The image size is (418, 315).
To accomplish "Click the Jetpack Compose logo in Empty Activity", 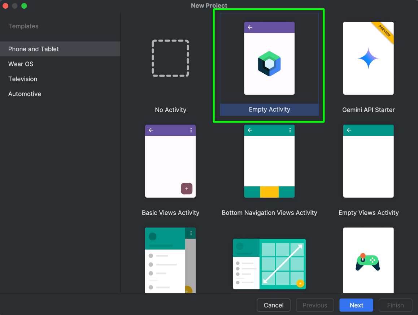I will [x=269, y=64].
